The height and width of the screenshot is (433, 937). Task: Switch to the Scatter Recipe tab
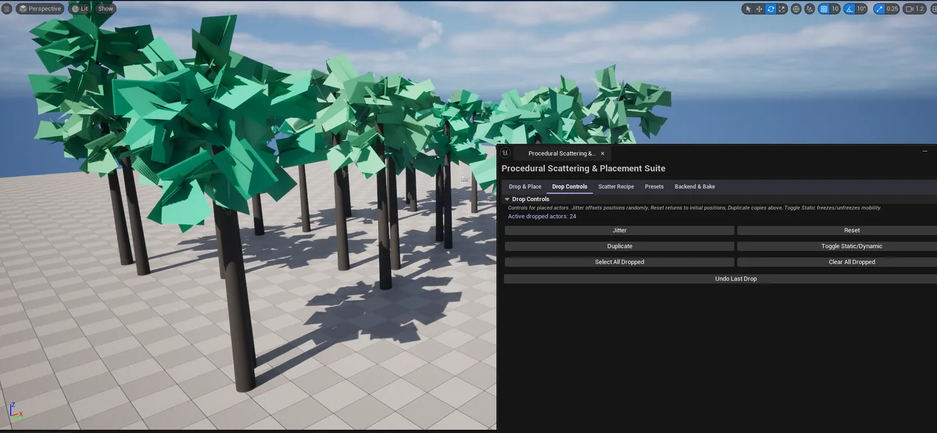pyautogui.click(x=616, y=187)
